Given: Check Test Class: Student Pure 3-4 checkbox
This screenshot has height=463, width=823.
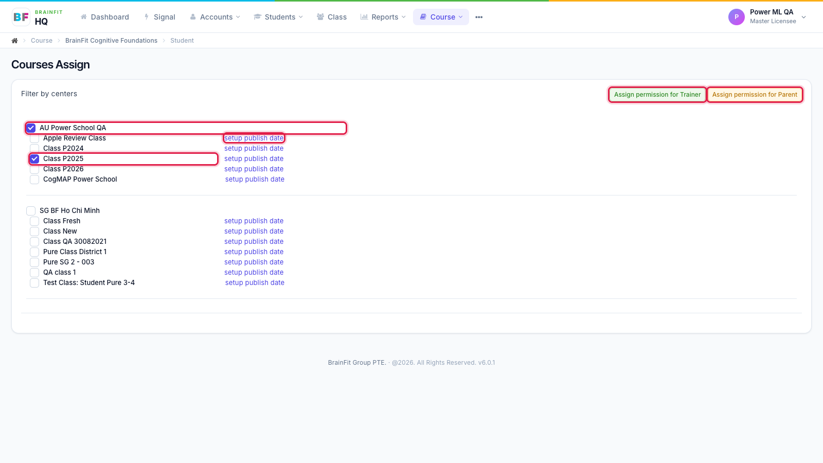Looking at the screenshot, I should tap(34, 283).
